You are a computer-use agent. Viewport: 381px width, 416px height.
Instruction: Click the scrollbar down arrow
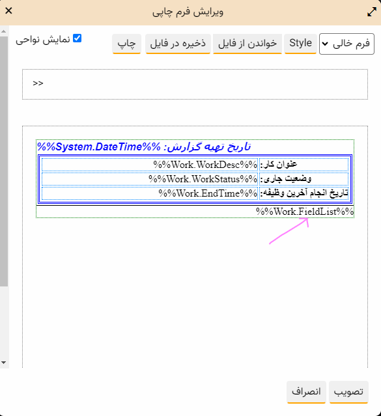point(4,363)
